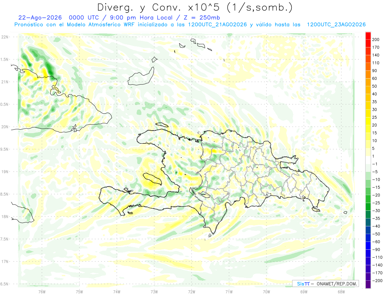This screenshot has width=383, height=296.
Task: Click the '73W' longitude label
Action: click(x=154, y=292)
